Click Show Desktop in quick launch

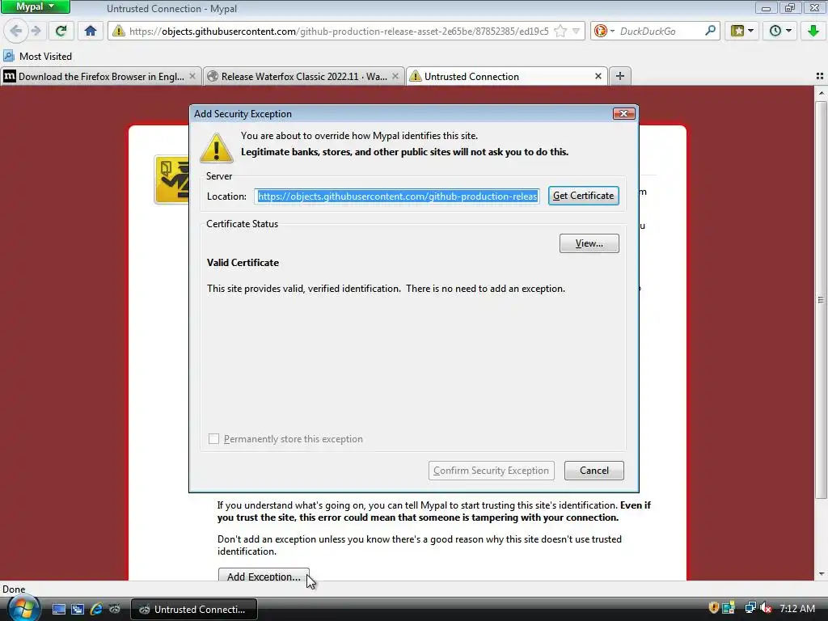click(59, 610)
